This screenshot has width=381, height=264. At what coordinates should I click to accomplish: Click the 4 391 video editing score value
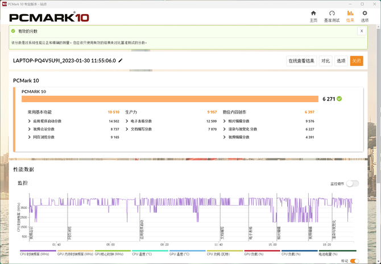point(310,137)
